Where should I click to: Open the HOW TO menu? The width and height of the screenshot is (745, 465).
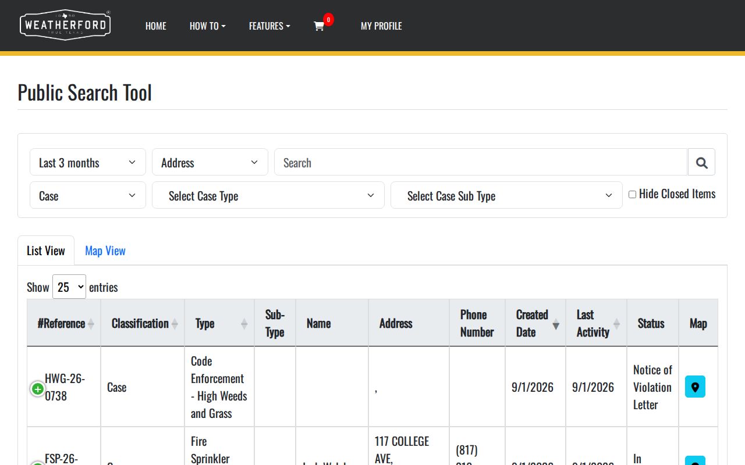(x=208, y=26)
